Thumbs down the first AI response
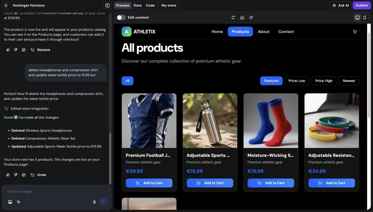This screenshot has width=373, height=212. (x=16, y=50)
